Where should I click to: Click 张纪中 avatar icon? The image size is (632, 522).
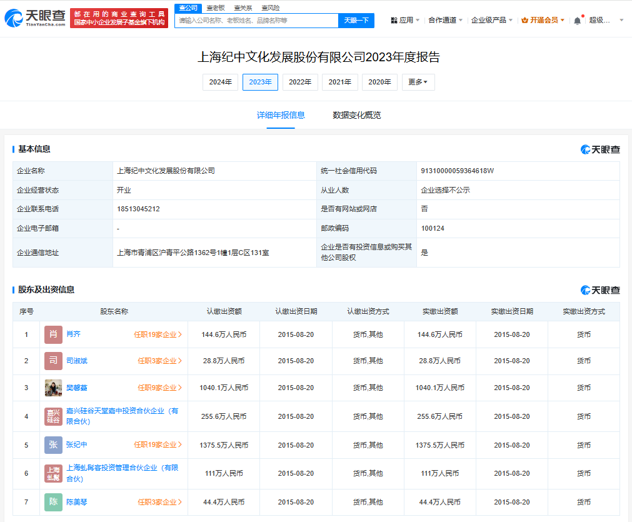pyautogui.click(x=53, y=445)
